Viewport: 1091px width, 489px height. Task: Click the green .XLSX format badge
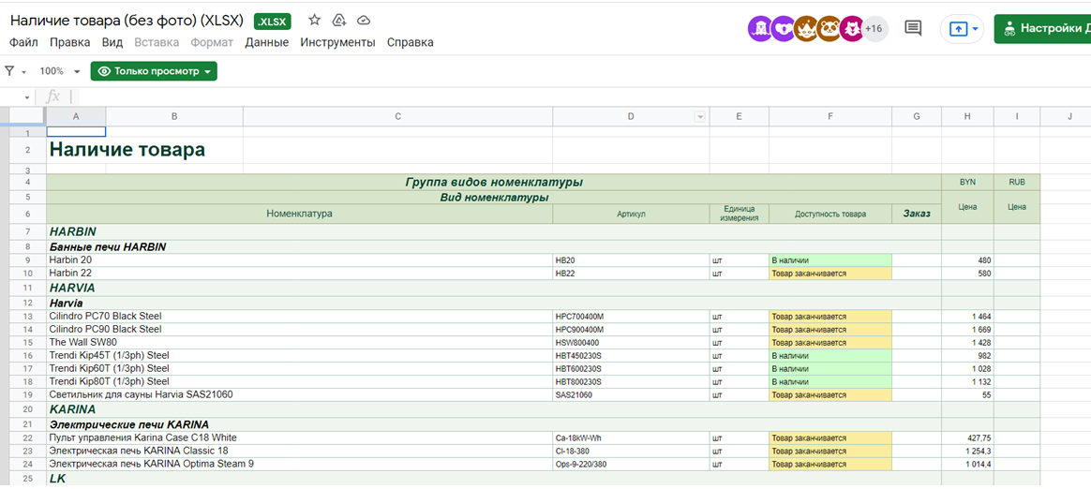tap(273, 22)
